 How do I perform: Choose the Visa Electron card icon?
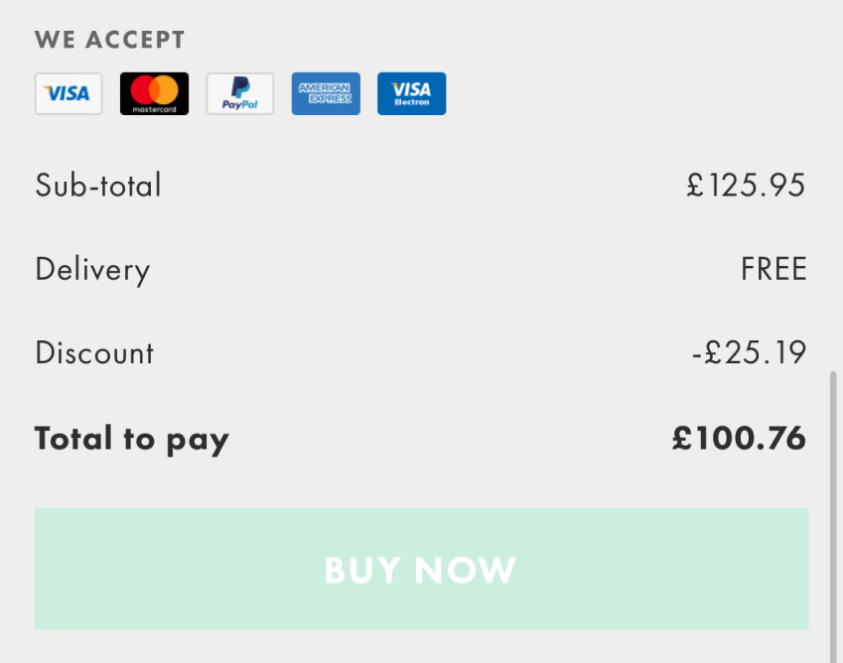coord(411,93)
